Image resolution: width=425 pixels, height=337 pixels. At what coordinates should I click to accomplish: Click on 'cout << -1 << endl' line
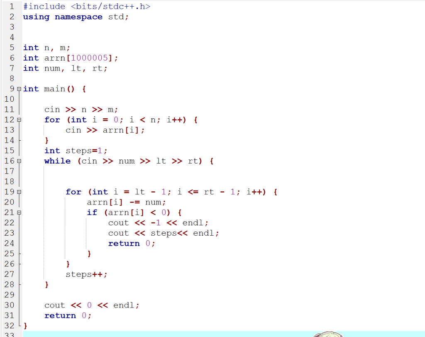tap(158, 223)
